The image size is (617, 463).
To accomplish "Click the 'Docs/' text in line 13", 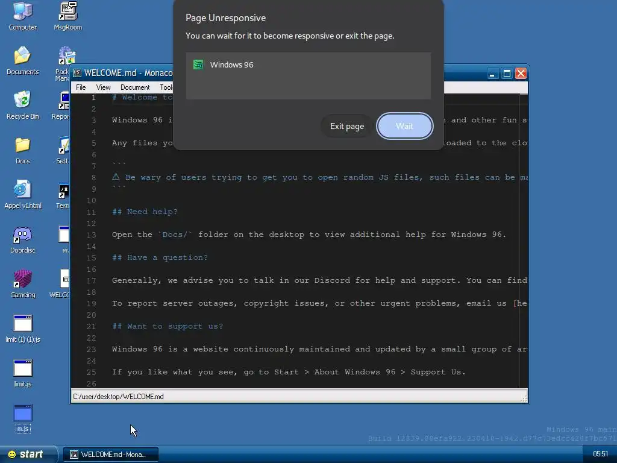I will tap(175, 235).
